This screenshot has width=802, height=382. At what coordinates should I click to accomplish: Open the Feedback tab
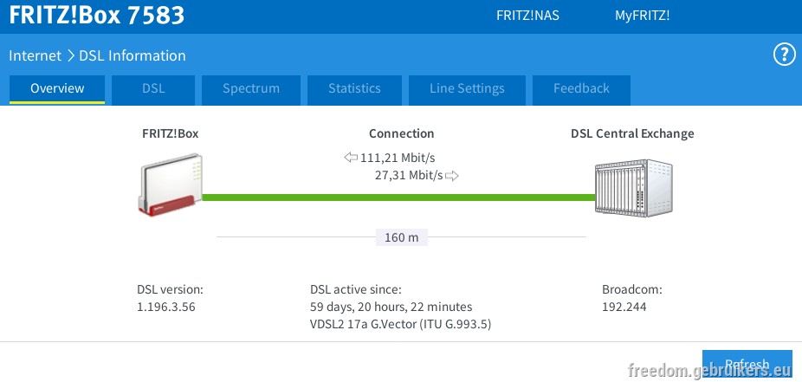click(x=581, y=89)
